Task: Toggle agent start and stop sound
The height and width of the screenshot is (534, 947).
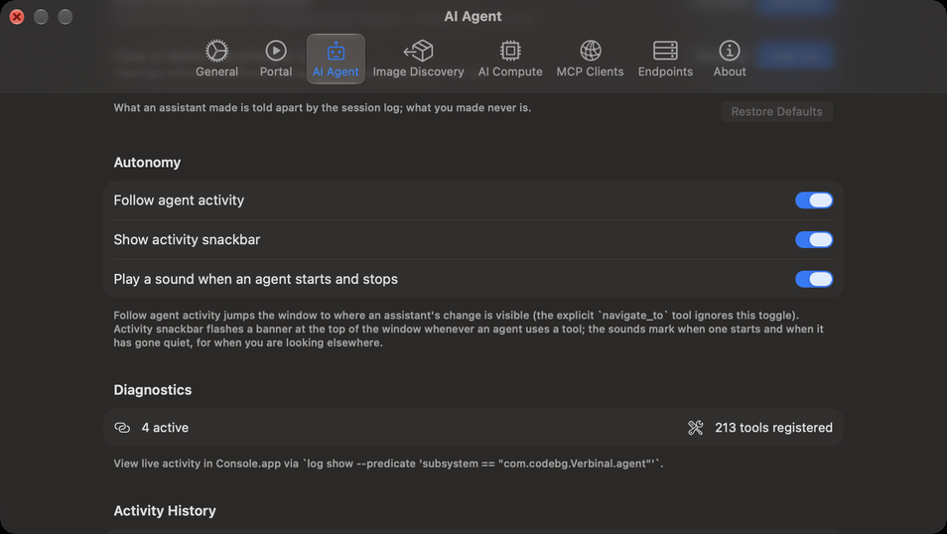Action: coord(814,279)
